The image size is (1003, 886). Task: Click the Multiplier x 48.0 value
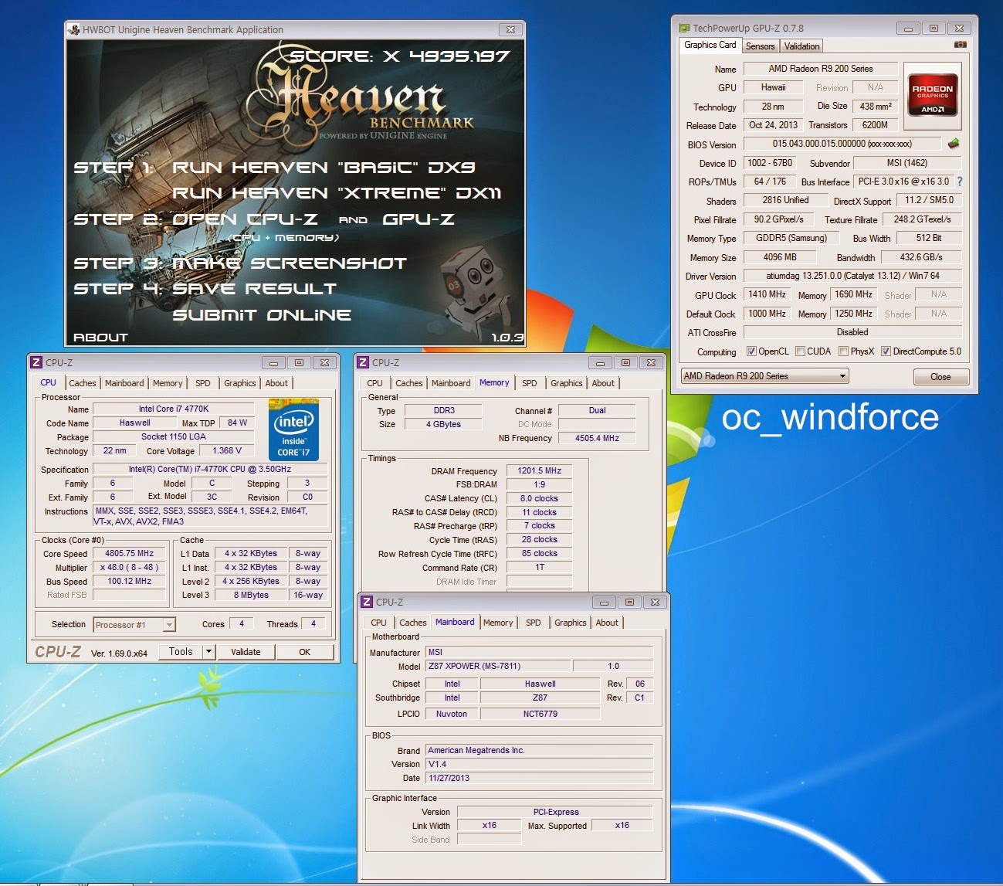[x=130, y=568]
